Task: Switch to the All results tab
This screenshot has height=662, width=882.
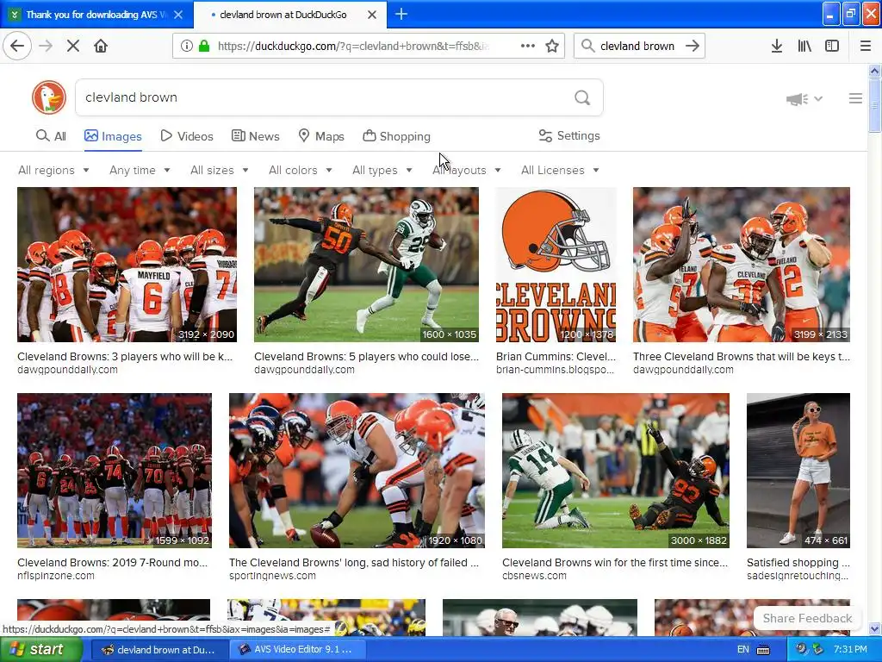Action: [51, 136]
